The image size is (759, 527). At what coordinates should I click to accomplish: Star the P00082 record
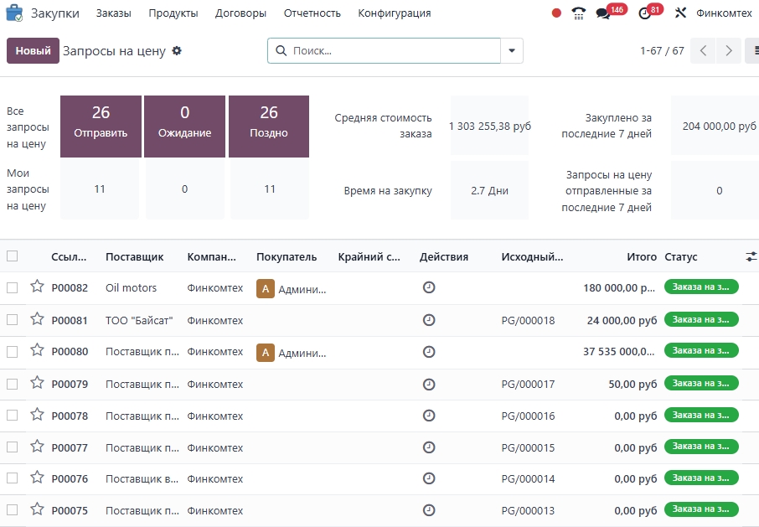click(37, 287)
